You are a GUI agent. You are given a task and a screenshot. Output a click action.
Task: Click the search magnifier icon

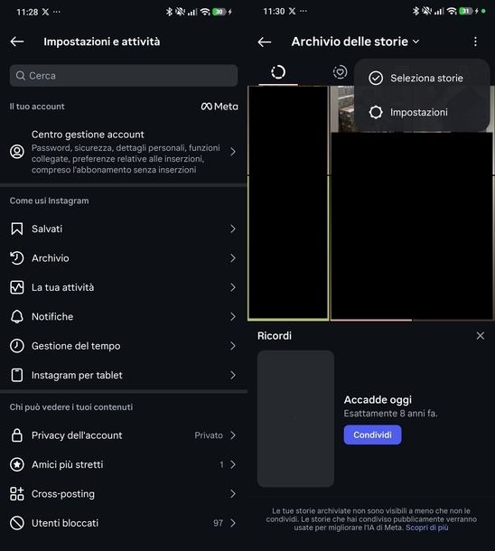coord(21,76)
